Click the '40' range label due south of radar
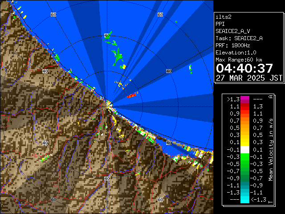This screenshot has height=214, width=285. pyautogui.click(x=107, y=178)
